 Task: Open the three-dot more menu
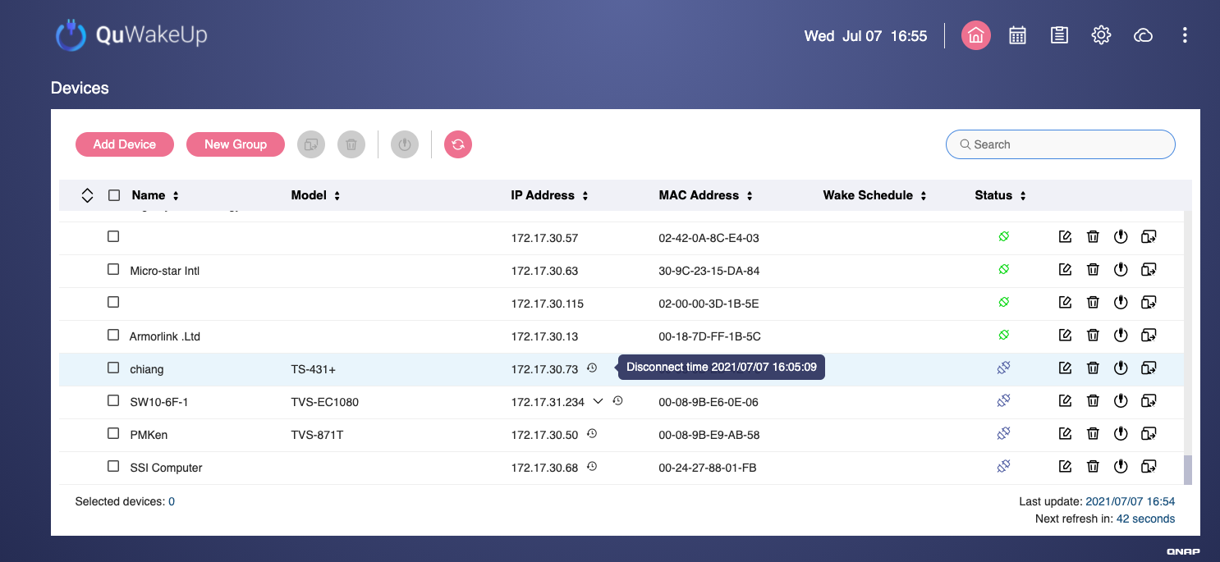click(1184, 35)
